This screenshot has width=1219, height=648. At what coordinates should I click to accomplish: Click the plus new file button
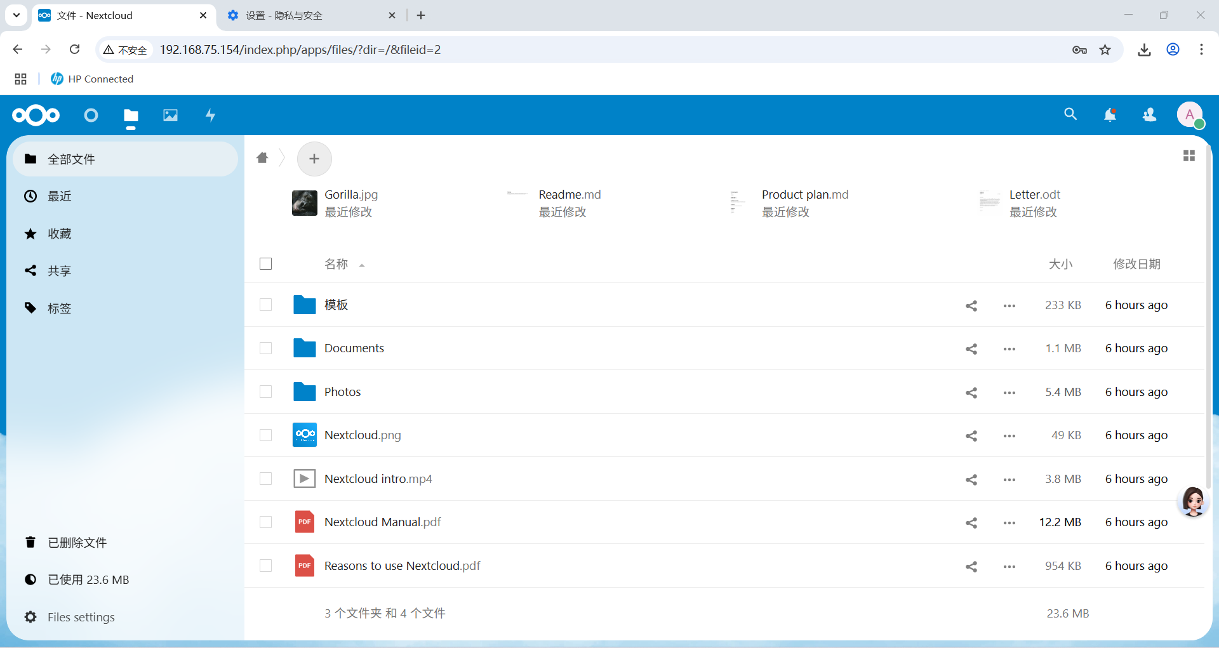pos(314,159)
